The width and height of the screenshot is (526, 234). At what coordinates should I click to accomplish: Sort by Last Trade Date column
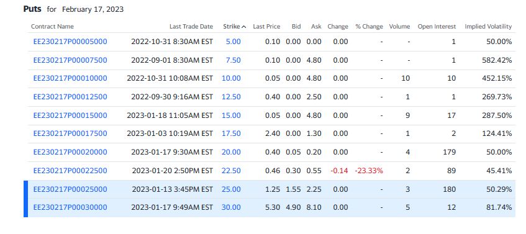pos(191,27)
